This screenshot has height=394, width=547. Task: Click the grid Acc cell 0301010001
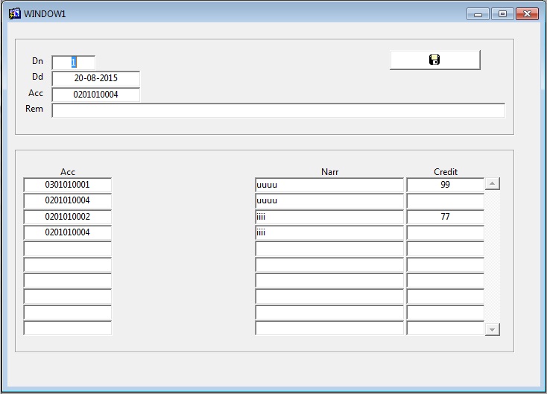(x=67, y=185)
